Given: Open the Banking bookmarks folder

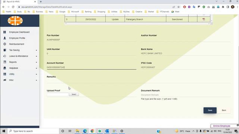Looking at the screenshot, I should 86,12.
